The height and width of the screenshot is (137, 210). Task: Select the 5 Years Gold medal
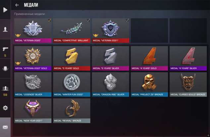click(72, 58)
